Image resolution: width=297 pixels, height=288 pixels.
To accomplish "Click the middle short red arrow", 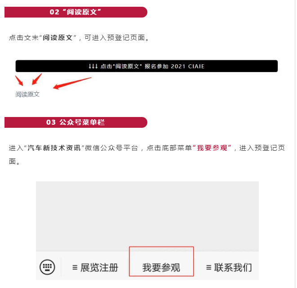I will [x=37, y=79].
